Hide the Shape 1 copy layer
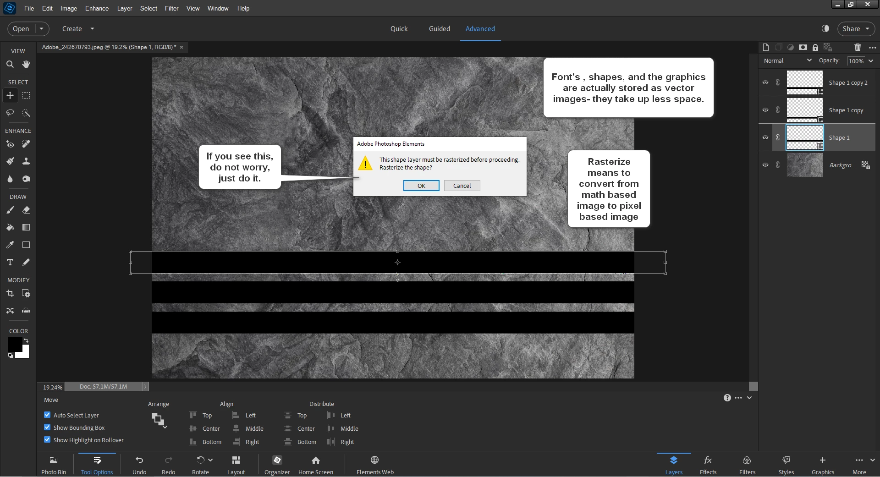Image resolution: width=880 pixels, height=477 pixels. pyautogui.click(x=765, y=110)
